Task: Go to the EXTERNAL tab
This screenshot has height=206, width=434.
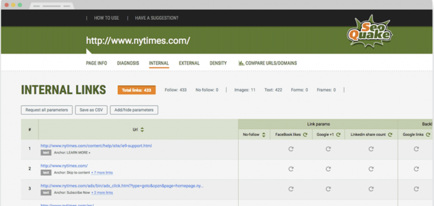Action: 189,63
